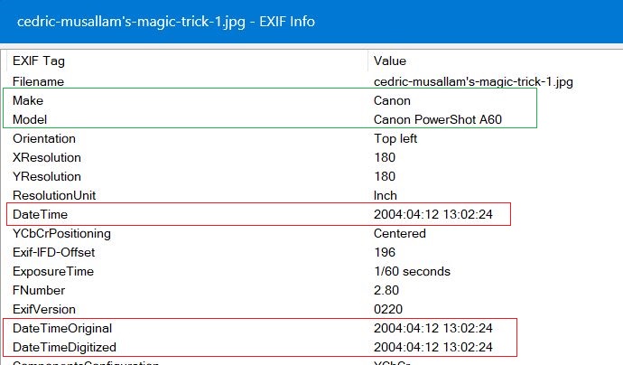623x365 pixels.
Task: Select the ResolutionUnit row
Action: [314, 196]
